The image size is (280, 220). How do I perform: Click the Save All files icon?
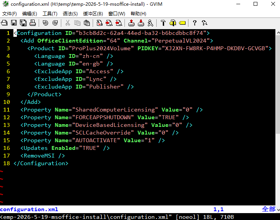tap(23, 23)
